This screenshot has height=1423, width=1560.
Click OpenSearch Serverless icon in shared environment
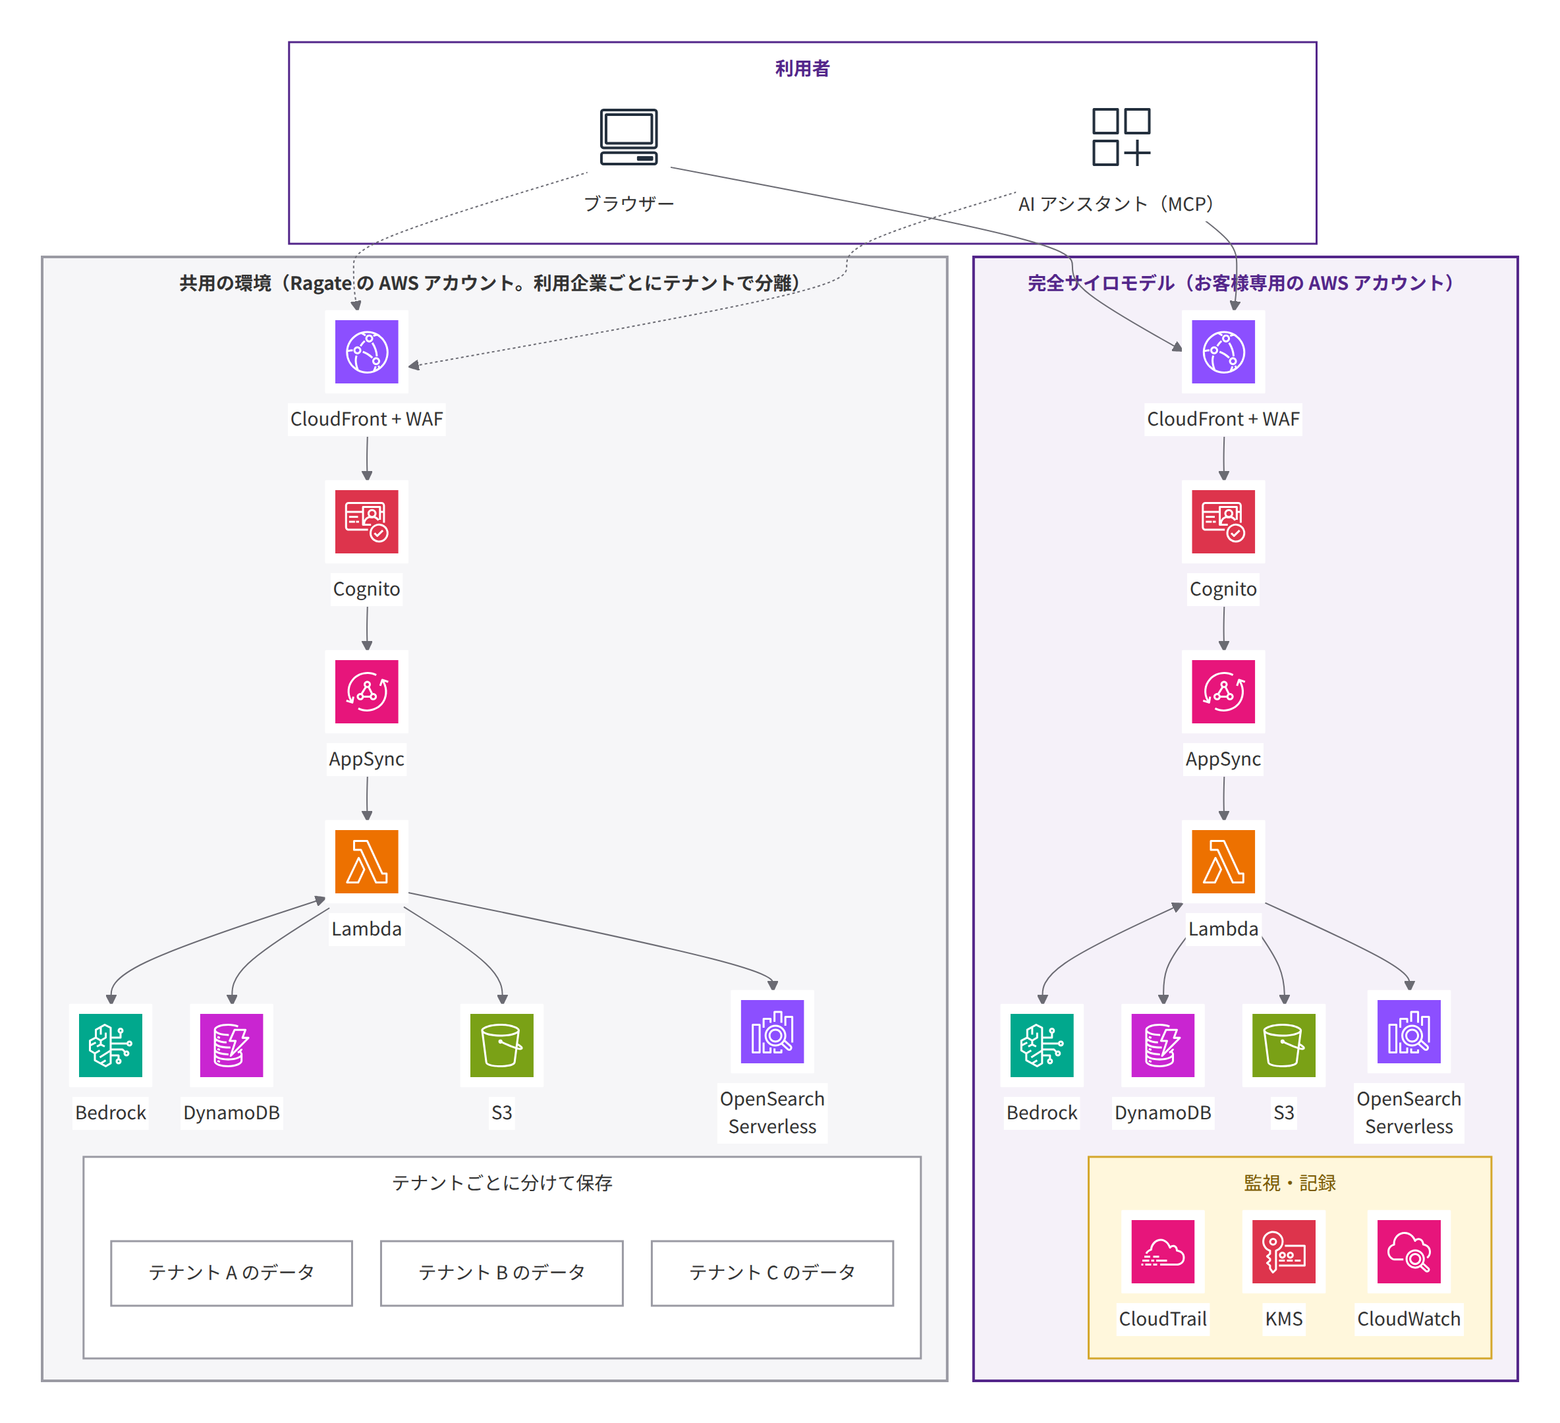click(772, 1032)
